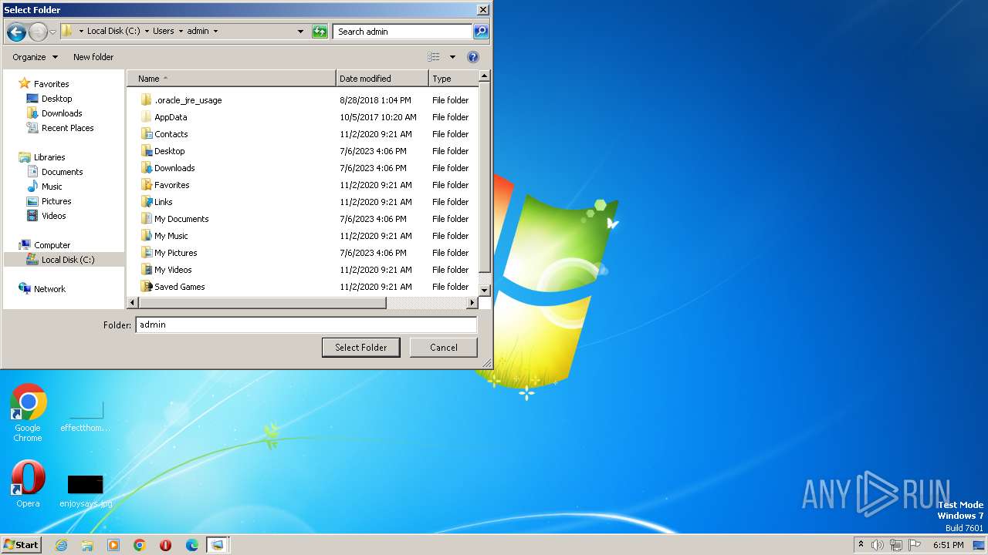
Task: Sort by the Name column header
Action: click(232, 79)
